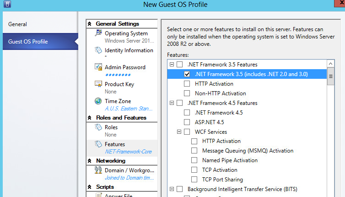
Task: Collapse the Networking section
Action: [x=90, y=161]
